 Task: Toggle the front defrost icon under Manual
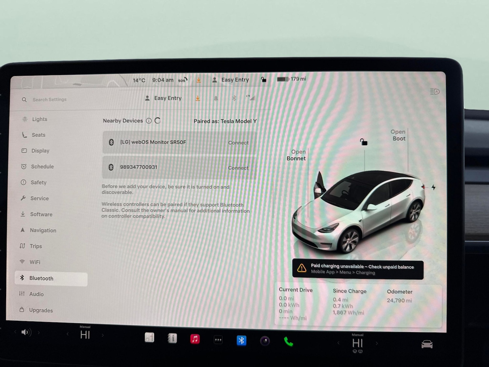[355, 352]
